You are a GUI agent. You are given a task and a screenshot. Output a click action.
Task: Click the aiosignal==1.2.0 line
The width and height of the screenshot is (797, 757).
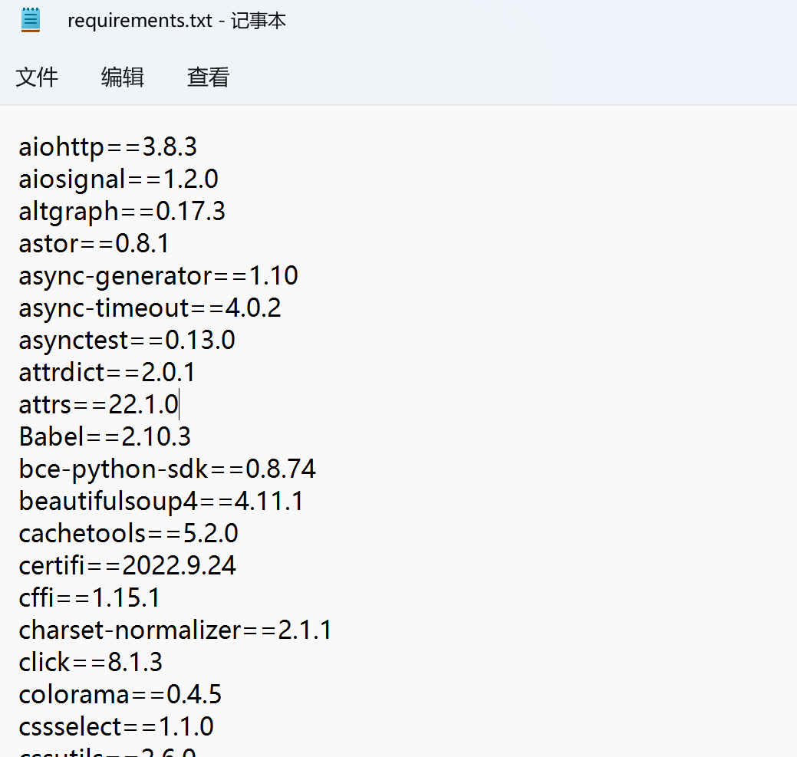point(118,178)
